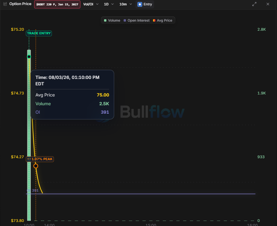Image resolution: width=277 pixels, height=226 pixels.
Task: Click the OI 391 line label
Action: click(32, 190)
